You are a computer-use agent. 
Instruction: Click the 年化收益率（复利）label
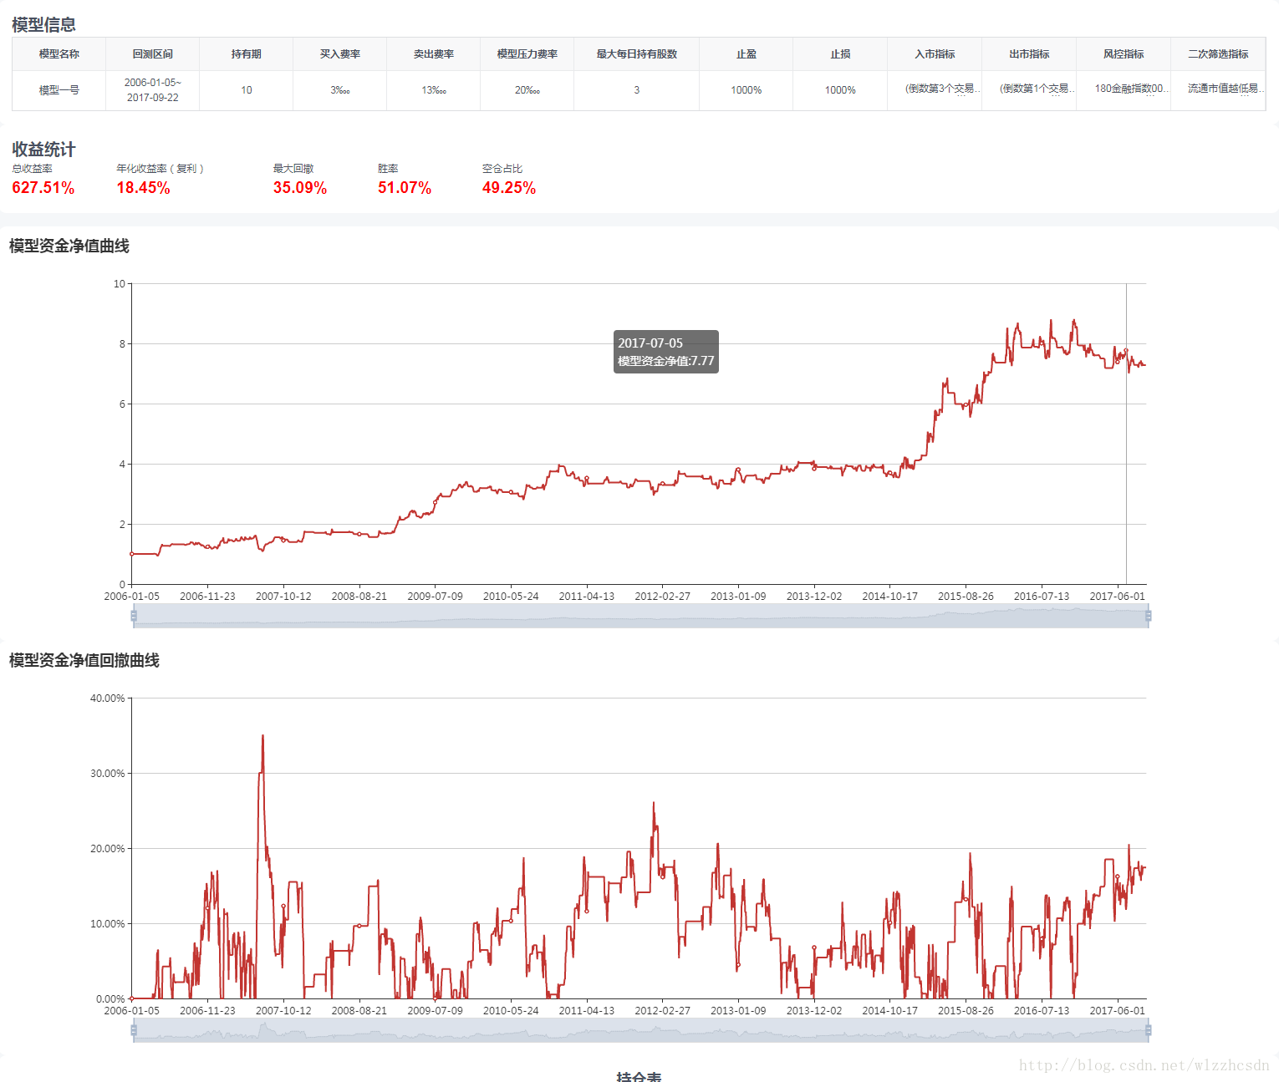(x=161, y=169)
